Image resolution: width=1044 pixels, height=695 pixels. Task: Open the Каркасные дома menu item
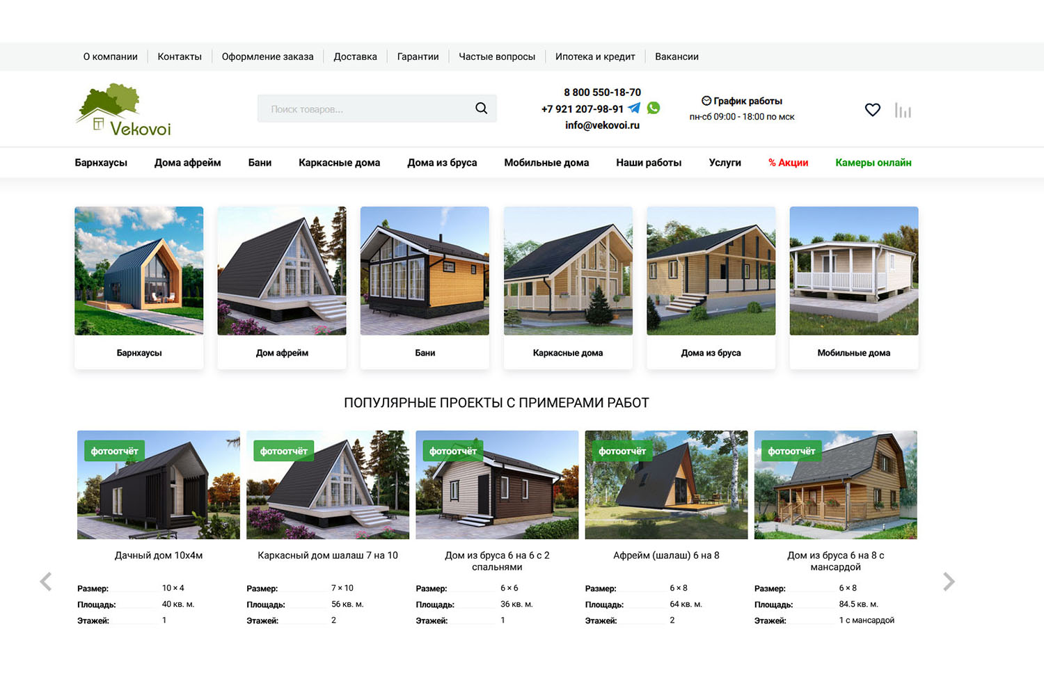(x=339, y=163)
